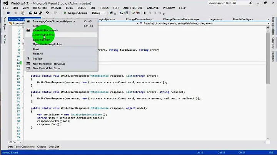Click the Open File toolbar icon
The height and width of the screenshot is (155, 277).
point(31,13)
